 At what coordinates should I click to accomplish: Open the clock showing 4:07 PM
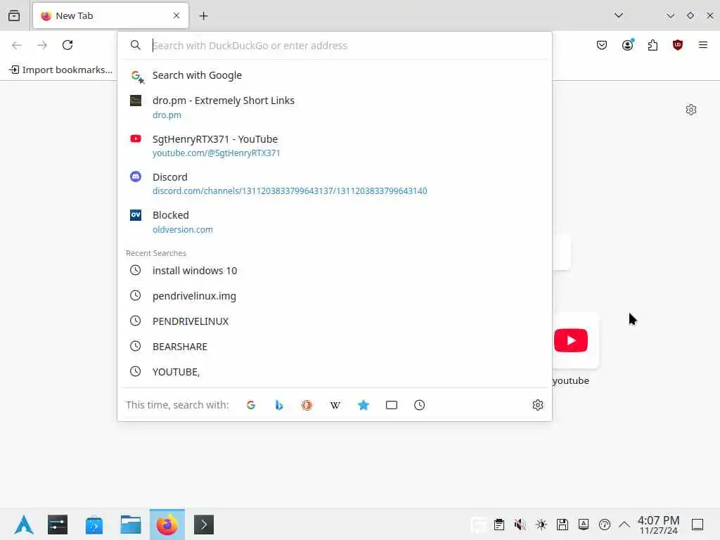pyautogui.click(x=658, y=525)
